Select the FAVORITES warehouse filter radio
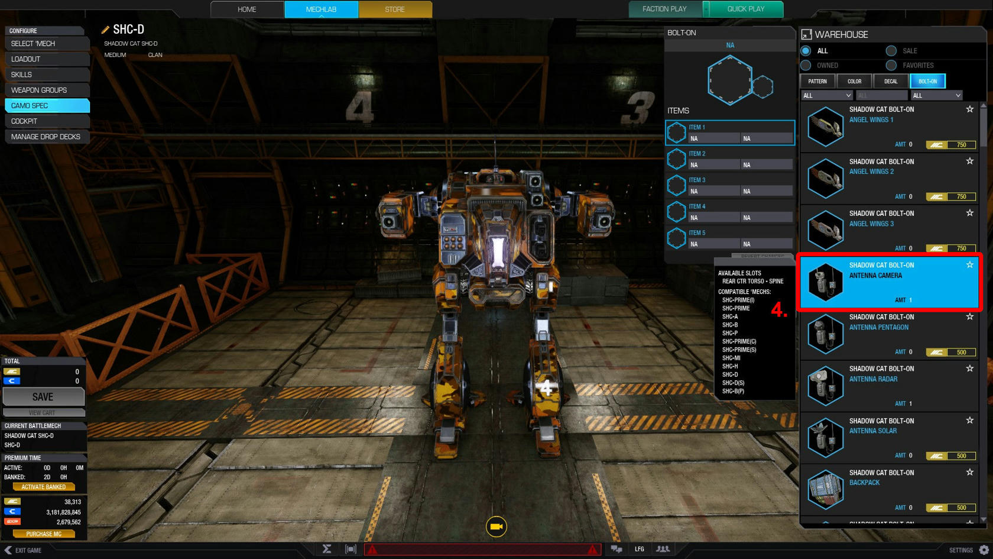 point(891,65)
